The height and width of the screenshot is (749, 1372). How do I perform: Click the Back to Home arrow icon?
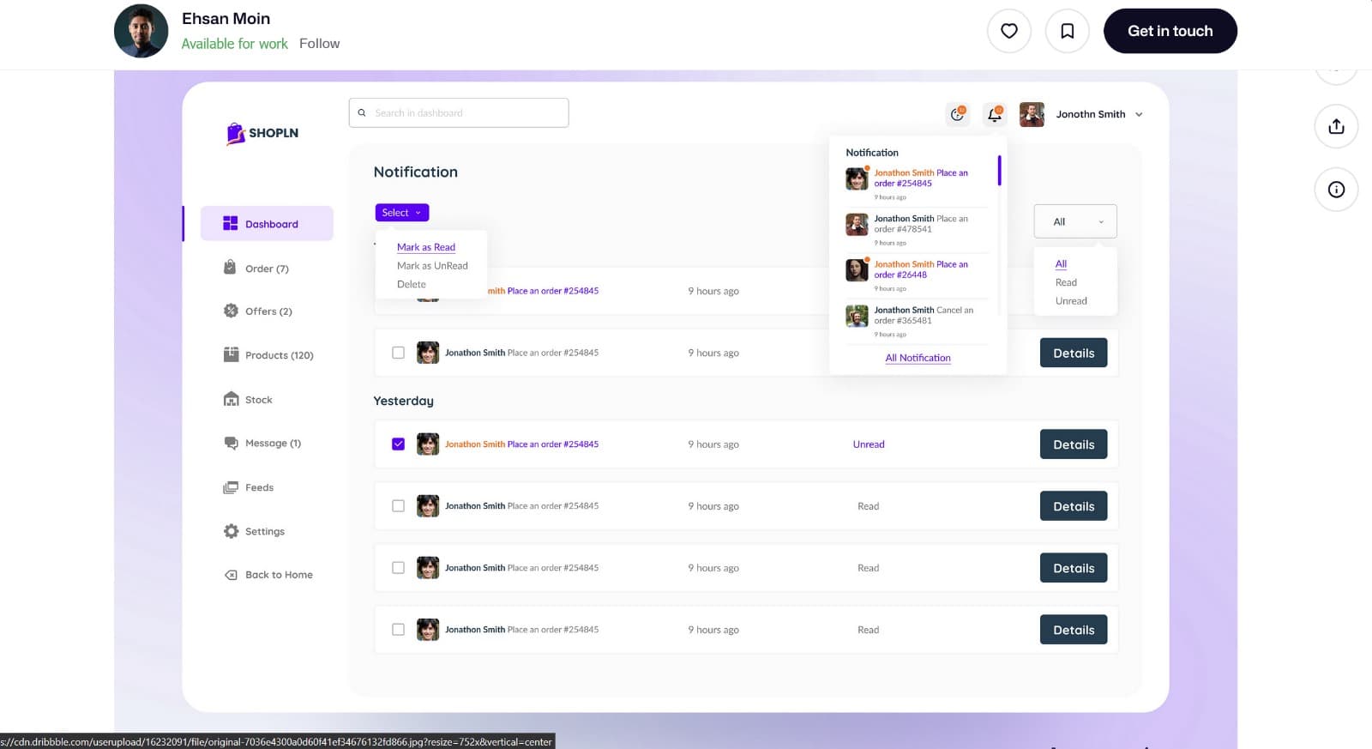[x=231, y=575]
